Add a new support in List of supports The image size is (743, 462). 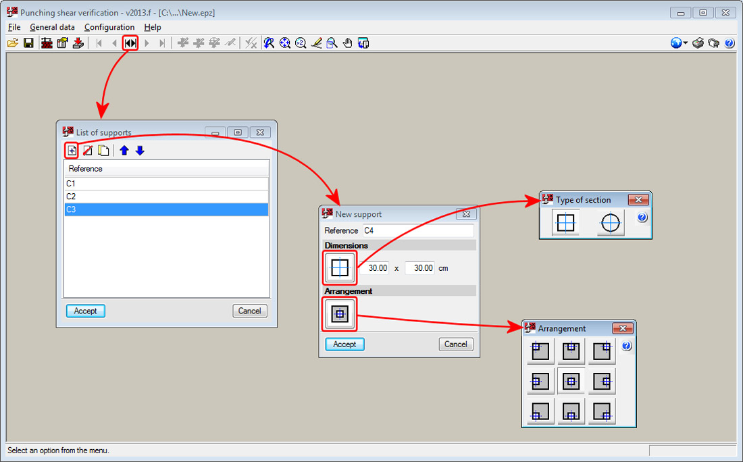(72, 151)
